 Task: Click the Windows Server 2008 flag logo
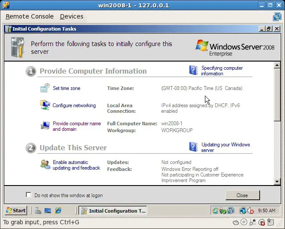[202, 45]
